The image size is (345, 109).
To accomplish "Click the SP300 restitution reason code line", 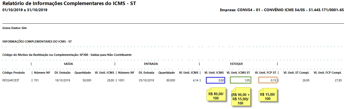I will pyautogui.click(x=67, y=55).
